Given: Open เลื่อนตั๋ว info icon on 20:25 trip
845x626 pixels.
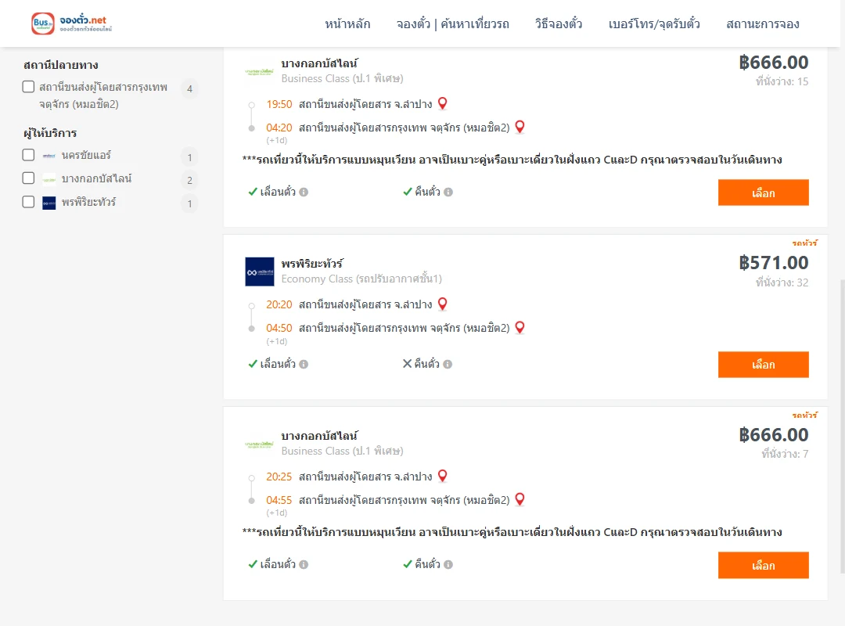Looking at the screenshot, I should point(304,564).
